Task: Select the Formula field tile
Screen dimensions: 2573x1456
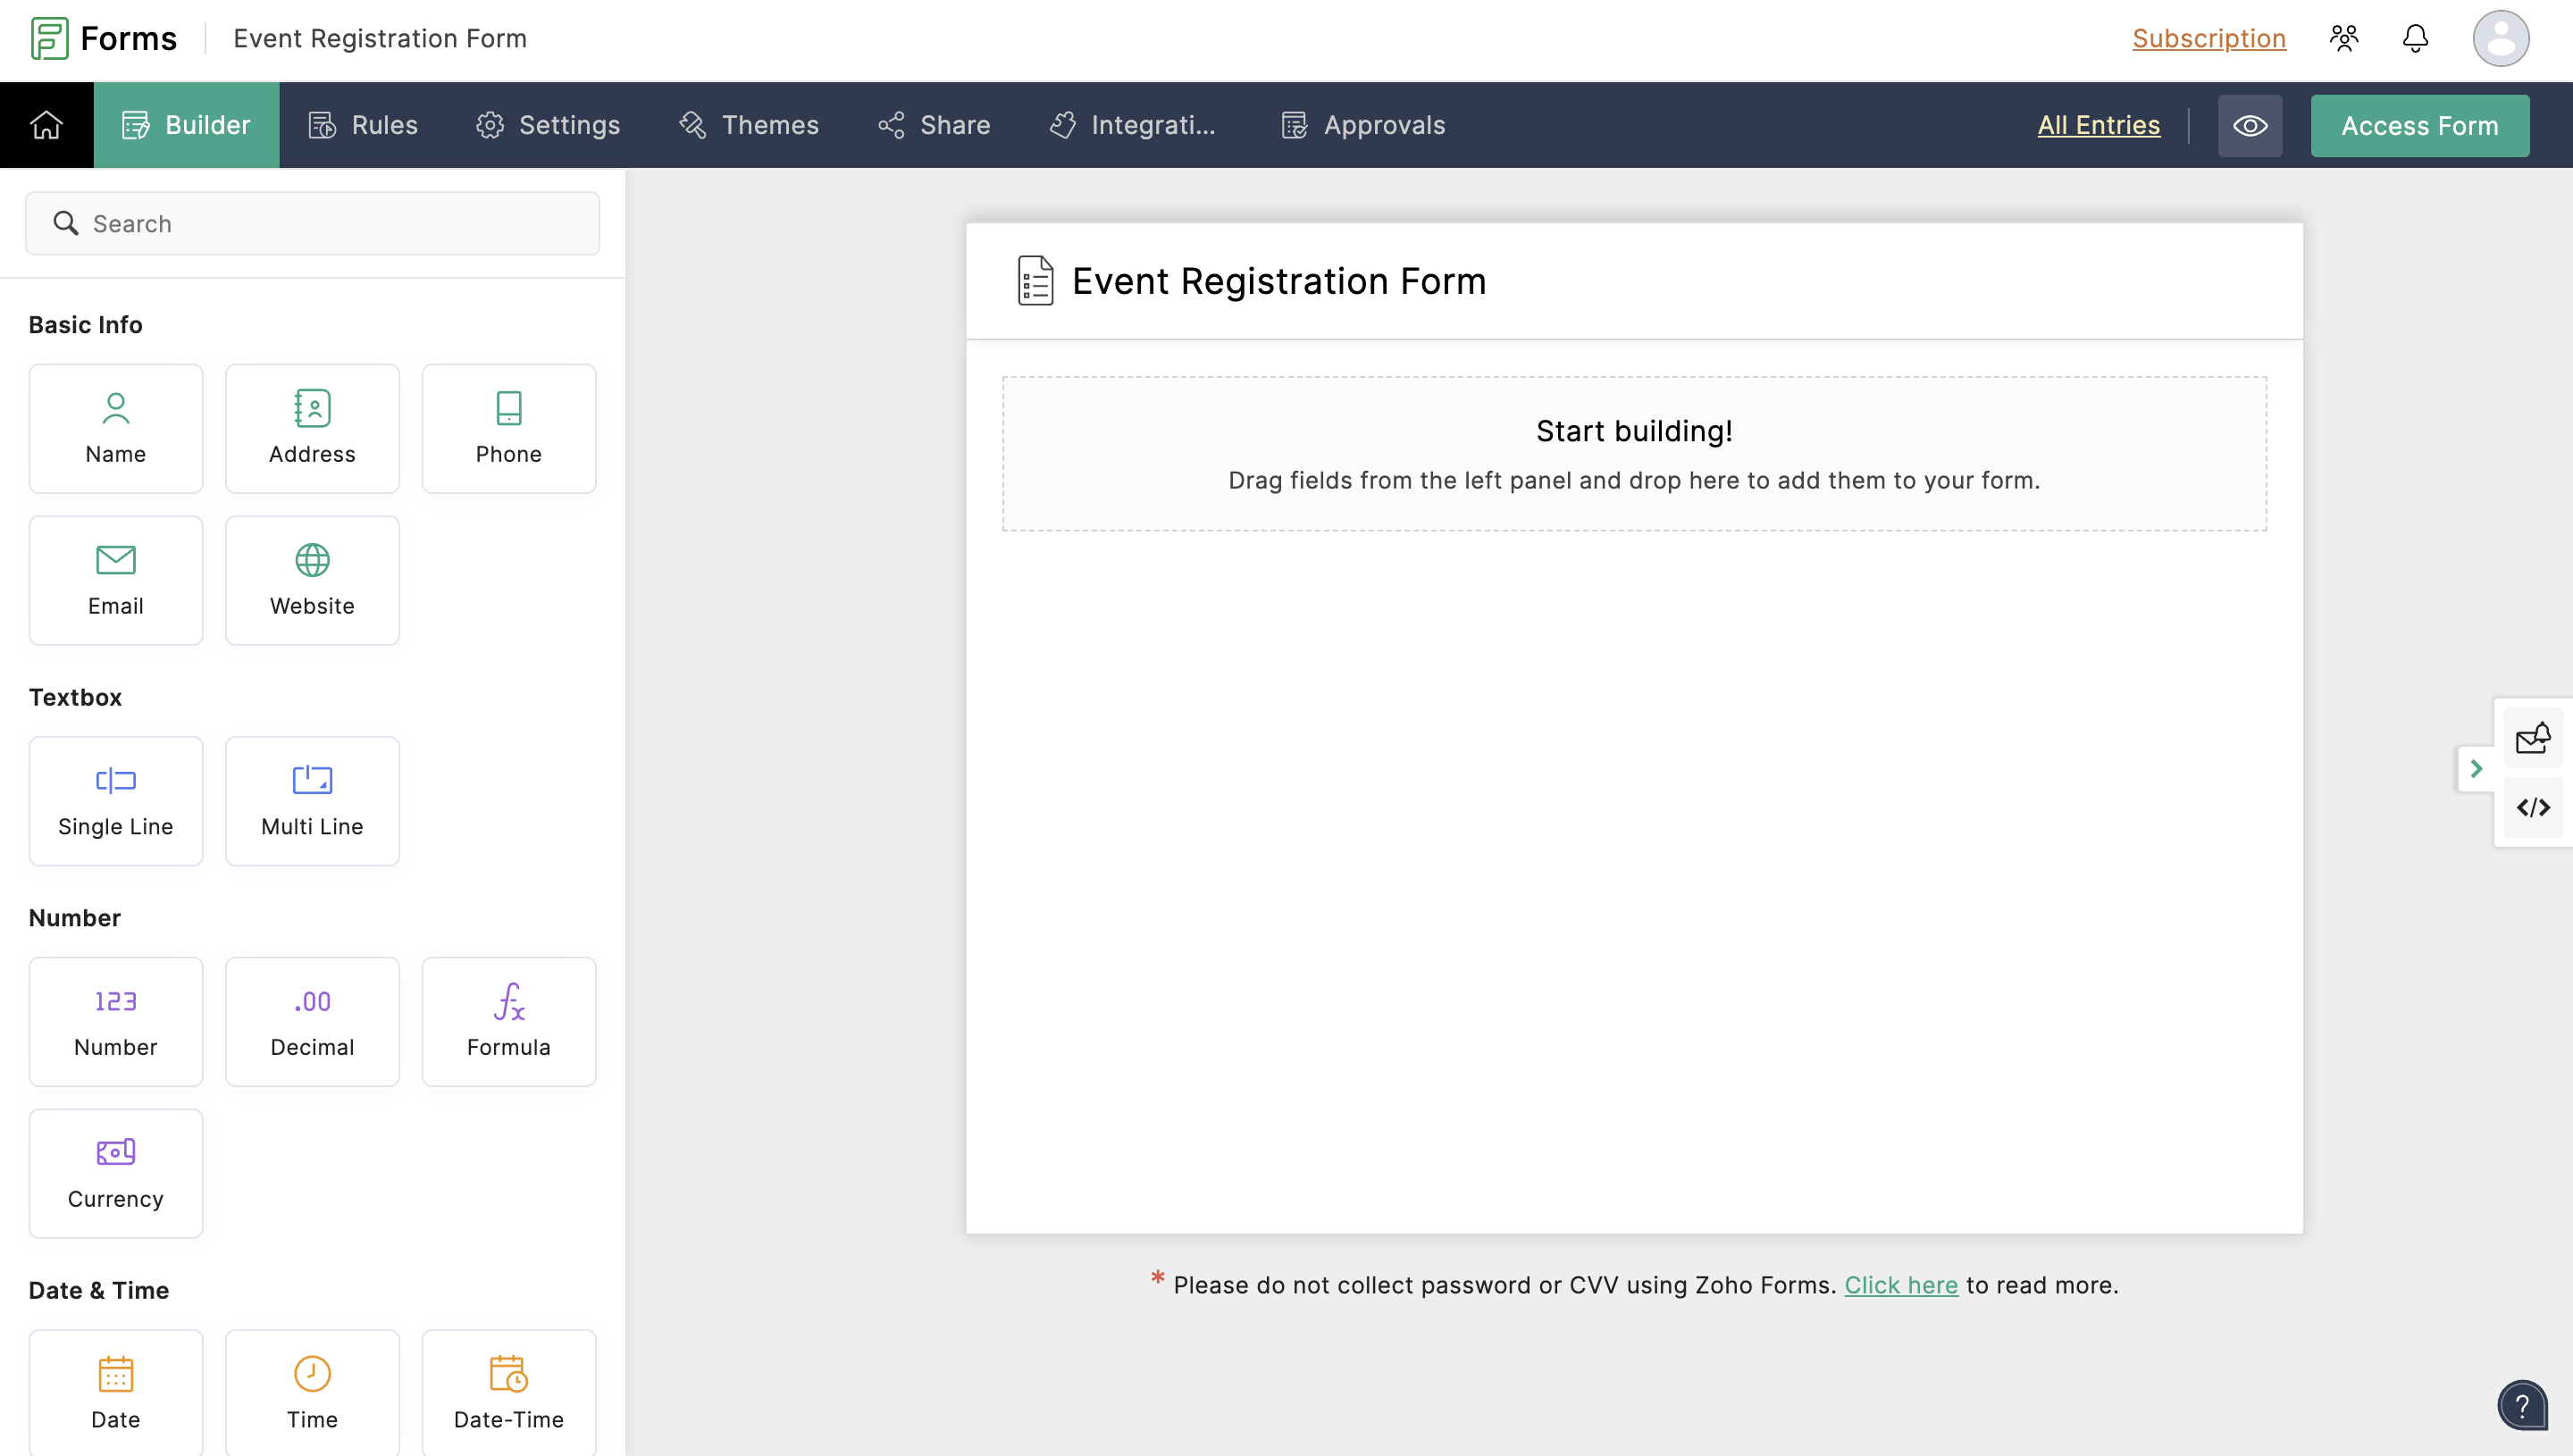Action: point(508,1021)
